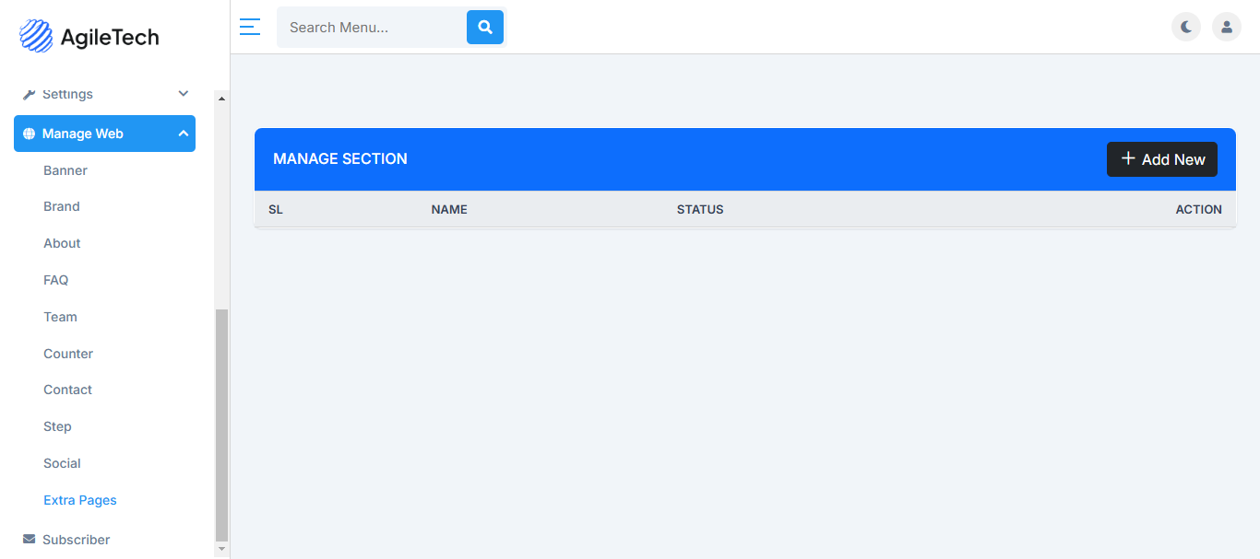
Task: Click the Manage Web globe icon
Action: [x=29, y=134]
